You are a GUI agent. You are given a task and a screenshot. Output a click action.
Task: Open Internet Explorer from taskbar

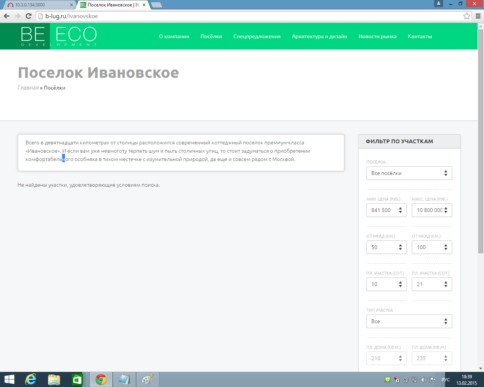coord(30,379)
